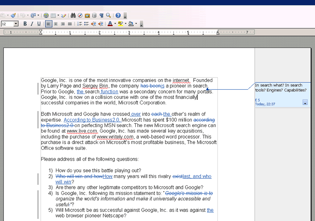Toggle Align Right button
315x221 pixels.
[x=63, y=24]
